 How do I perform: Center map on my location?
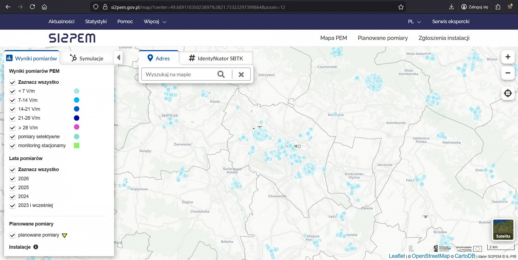(508, 93)
